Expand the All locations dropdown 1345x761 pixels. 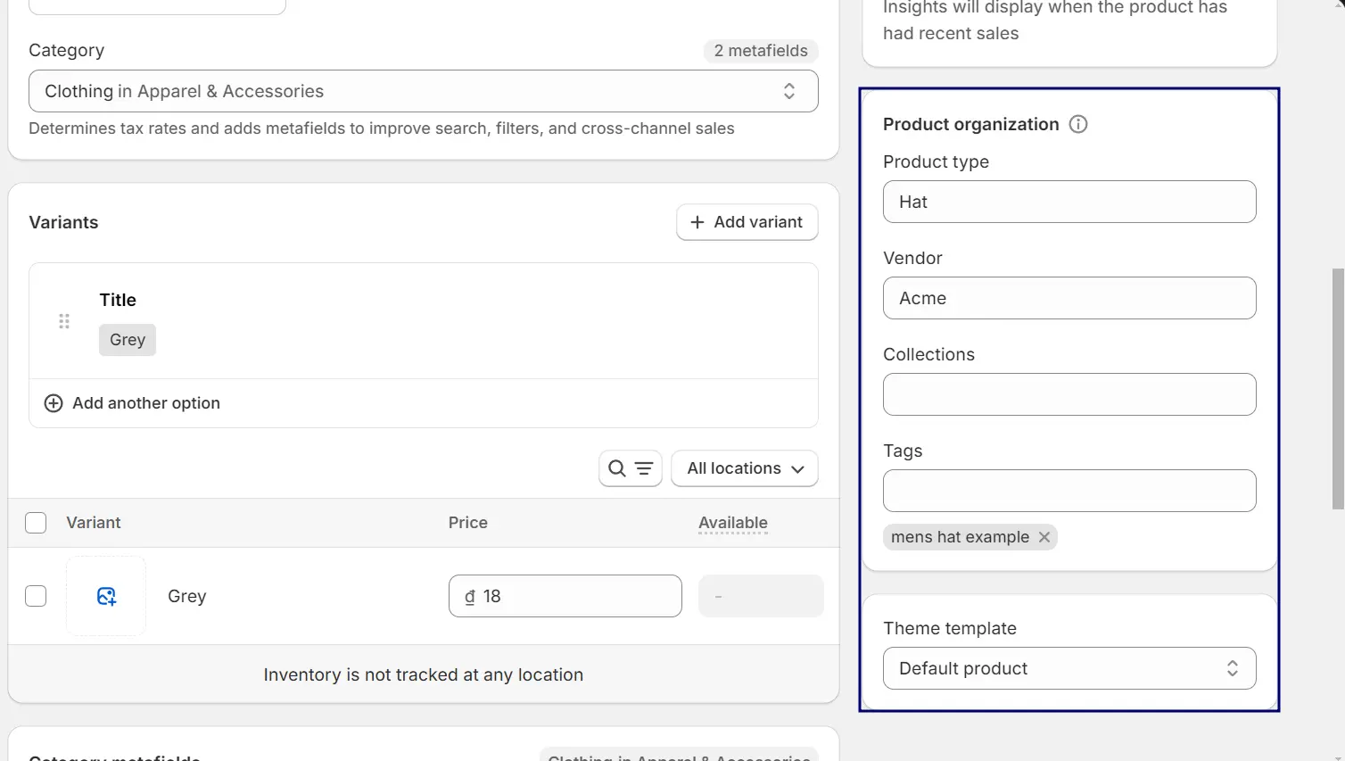coord(745,468)
